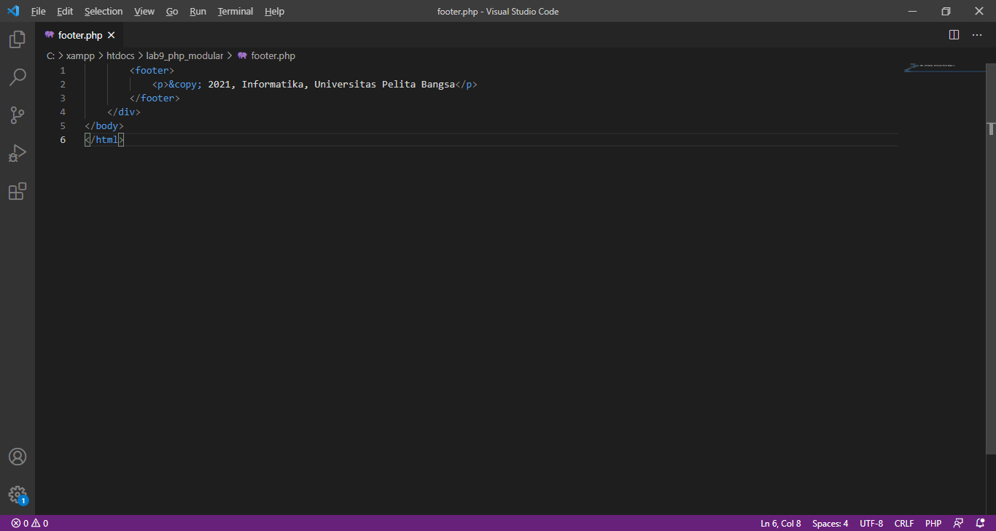Open the Terminal menu
Screen dimensions: 996x531
(x=235, y=11)
